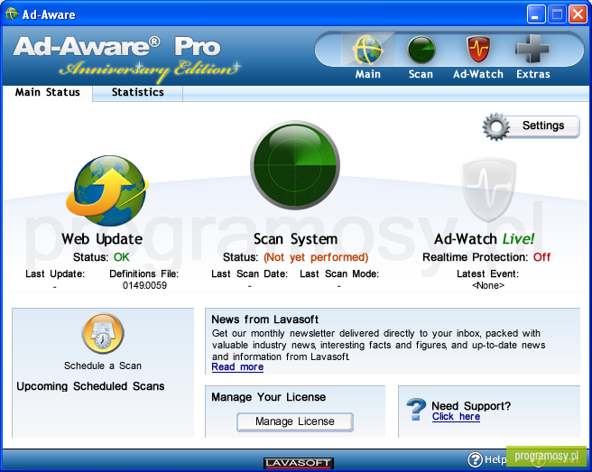Click the Schedule a Scan clock icon

(x=103, y=333)
